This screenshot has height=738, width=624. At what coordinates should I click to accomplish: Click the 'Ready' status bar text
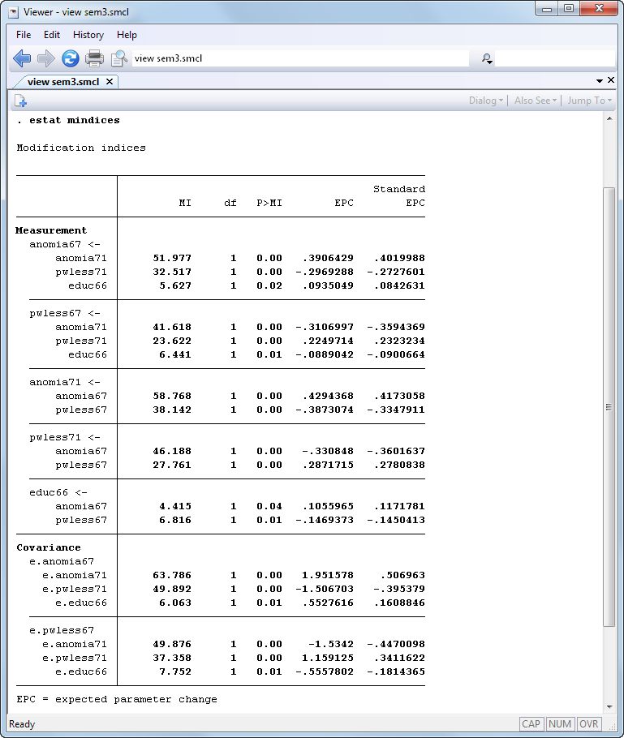pos(22,724)
